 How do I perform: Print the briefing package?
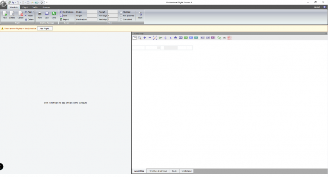(x=40, y=15)
